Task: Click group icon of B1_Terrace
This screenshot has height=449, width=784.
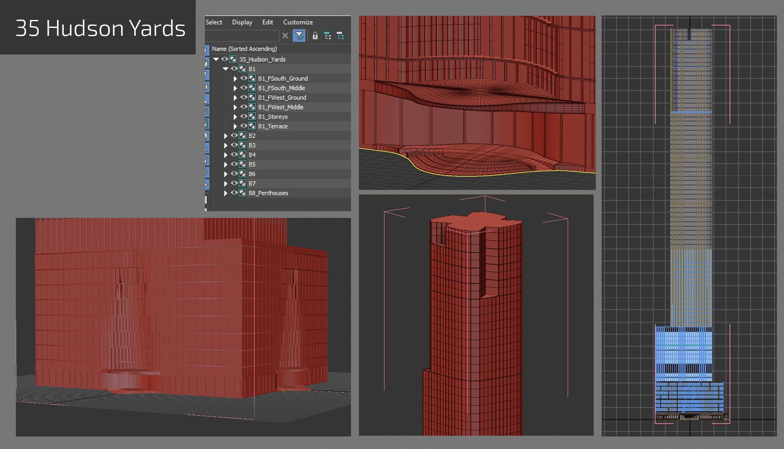Action: pyautogui.click(x=252, y=126)
